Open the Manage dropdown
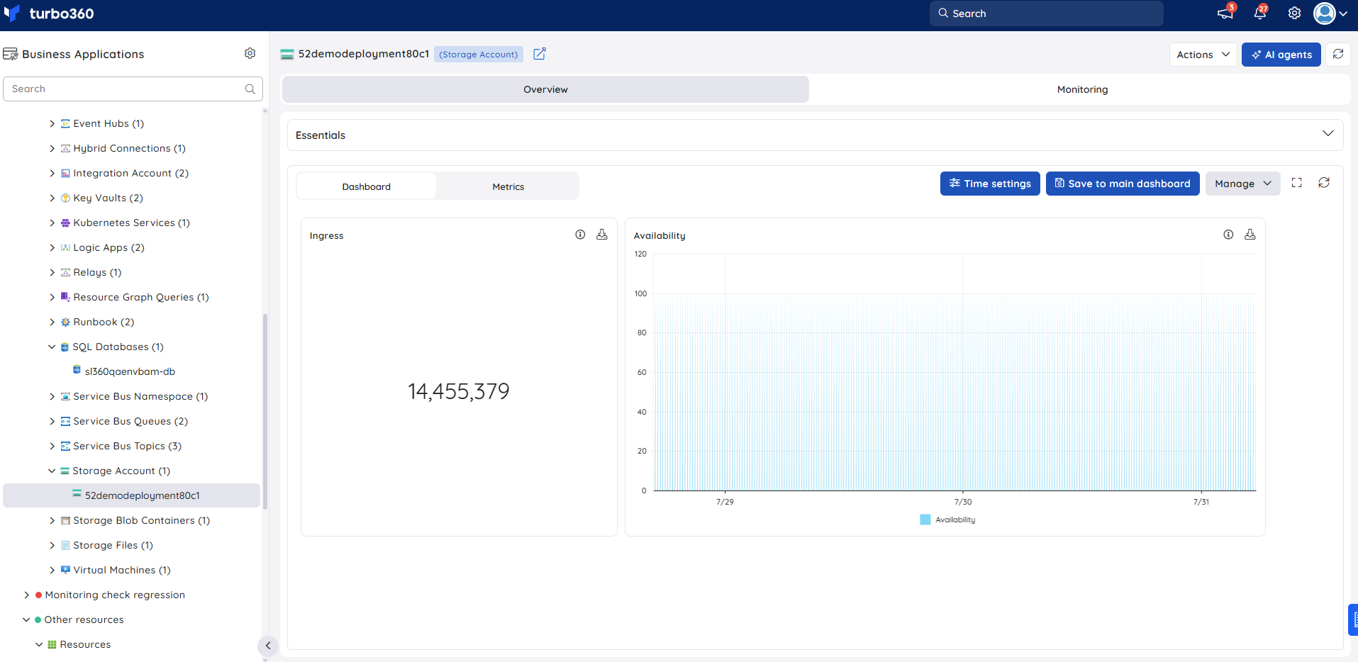Image resolution: width=1358 pixels, height=662 pixels. click(x=1242, y=184)
